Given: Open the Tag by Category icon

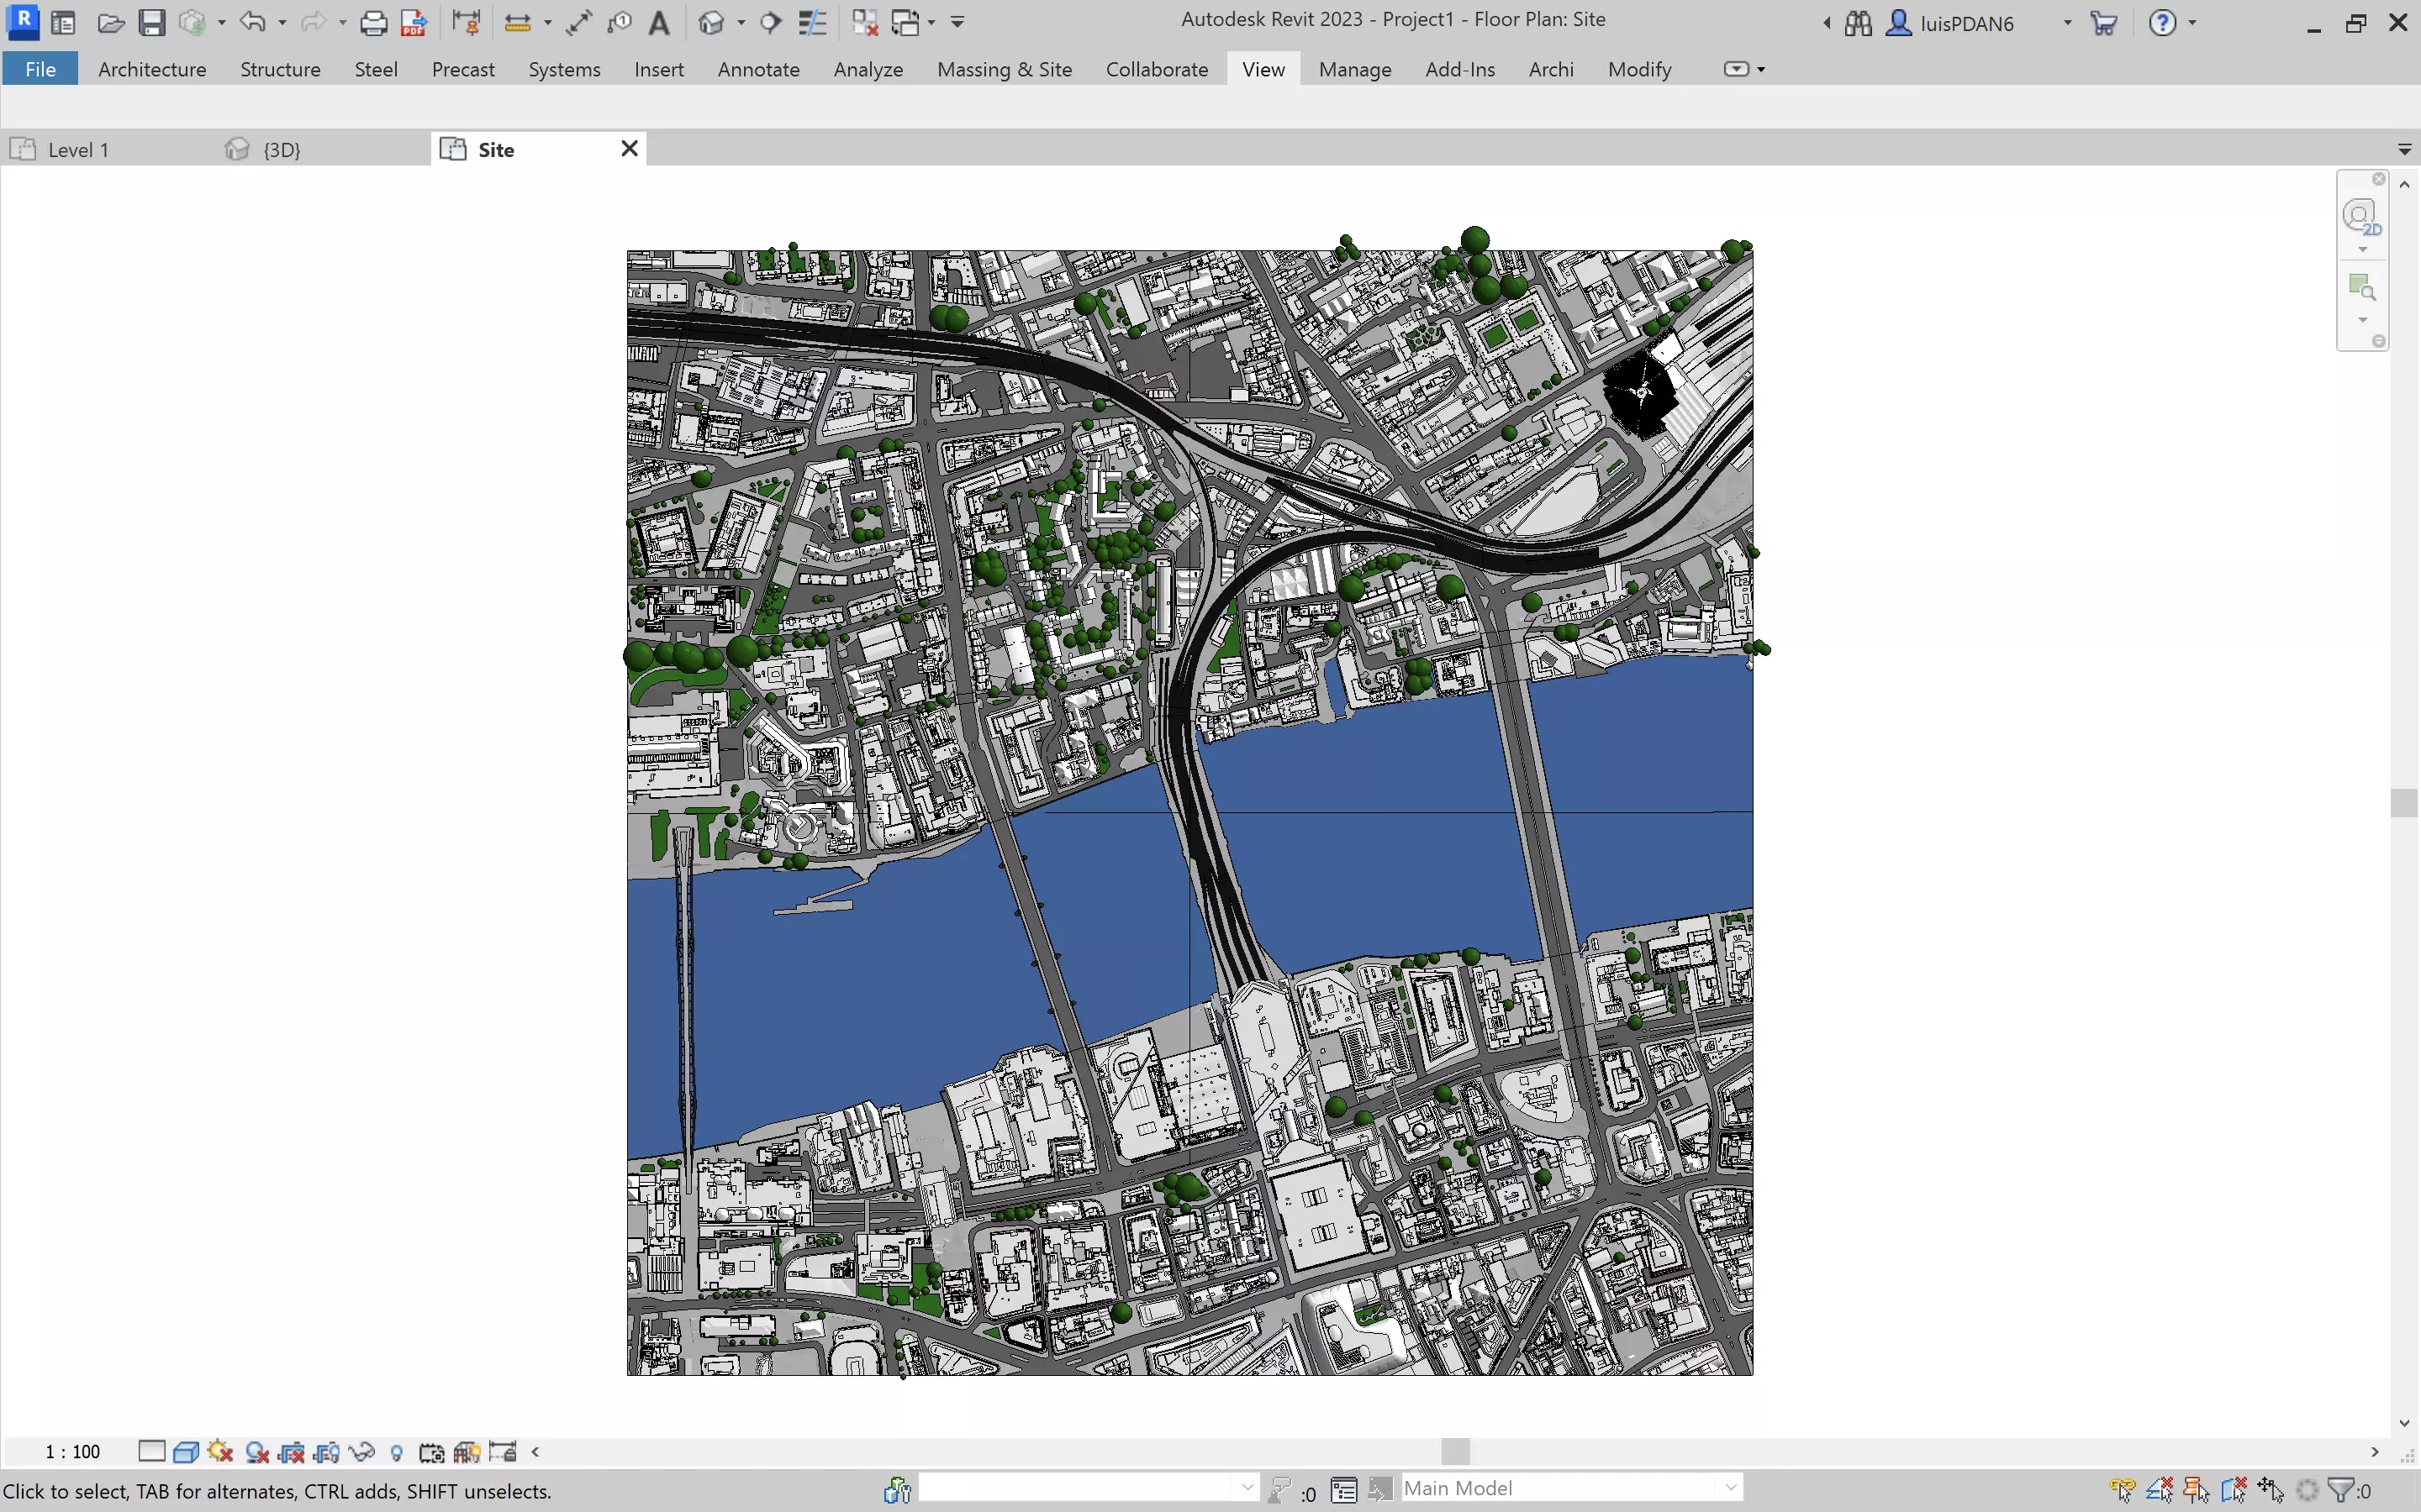Looking at the screenshot, I should tap(621, 22).
